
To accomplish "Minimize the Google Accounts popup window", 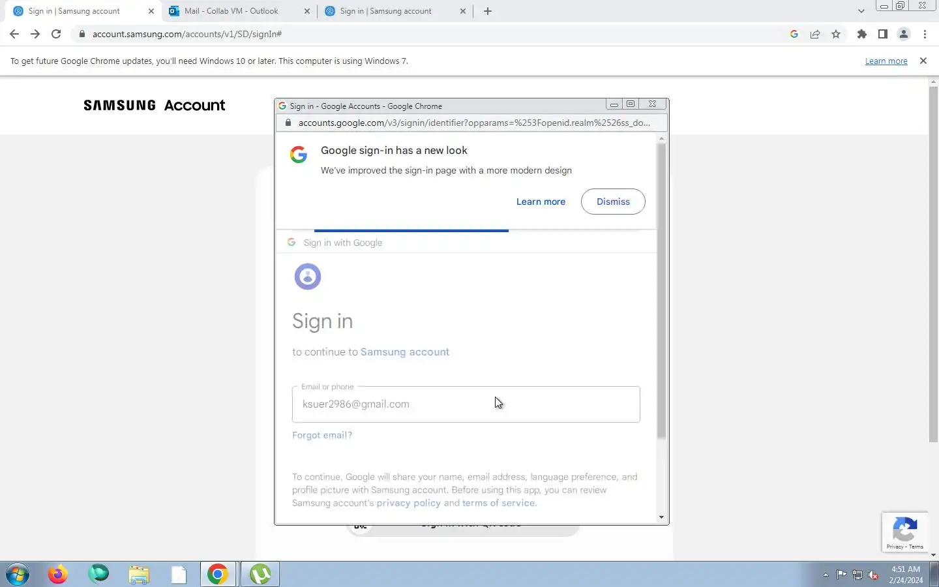I will click(614, 104).
